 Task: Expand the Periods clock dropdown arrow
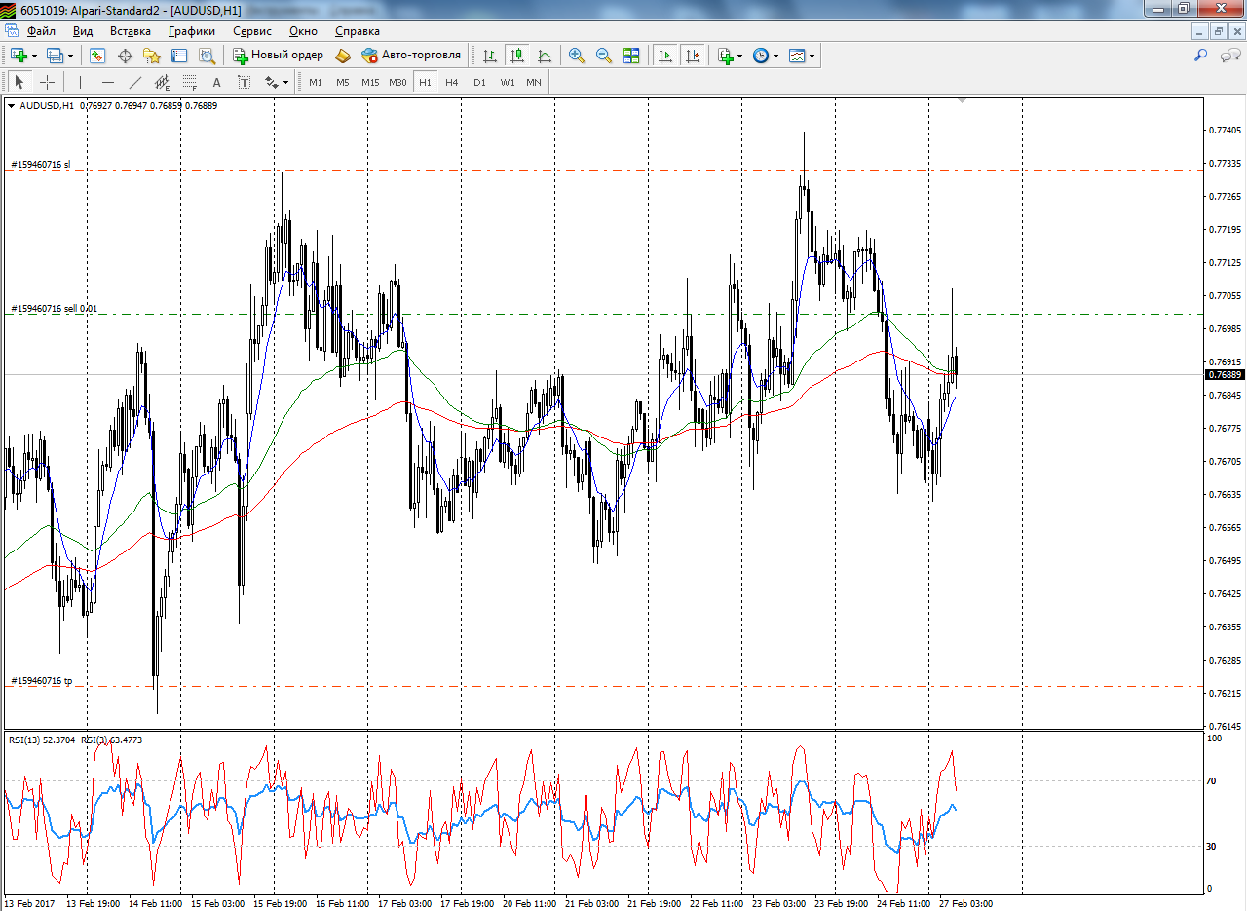[776, 56]
